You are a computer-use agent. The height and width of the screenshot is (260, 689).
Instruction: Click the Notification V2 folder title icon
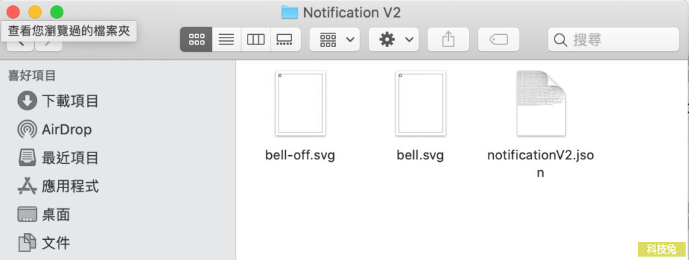click(x=290, y=12)
